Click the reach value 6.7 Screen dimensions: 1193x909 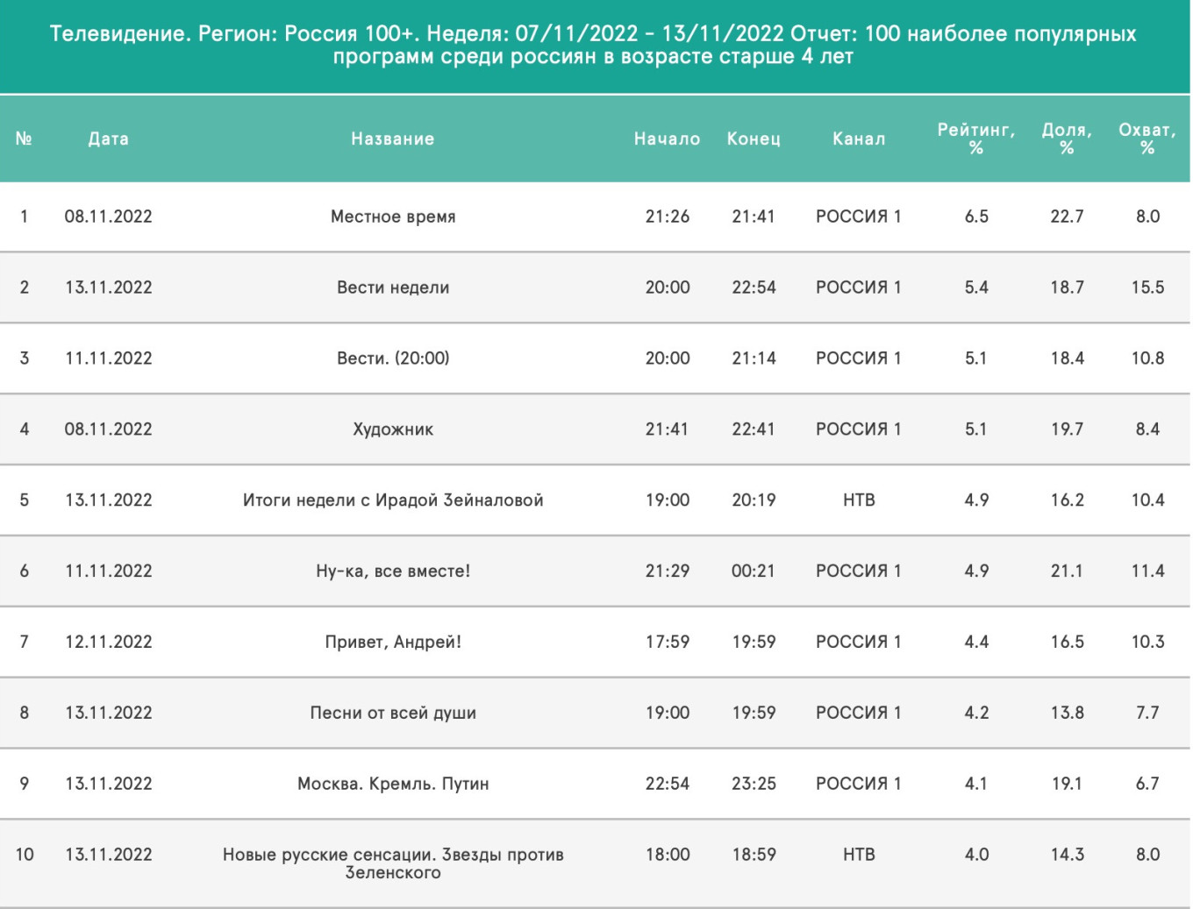tap(1147, 784)
